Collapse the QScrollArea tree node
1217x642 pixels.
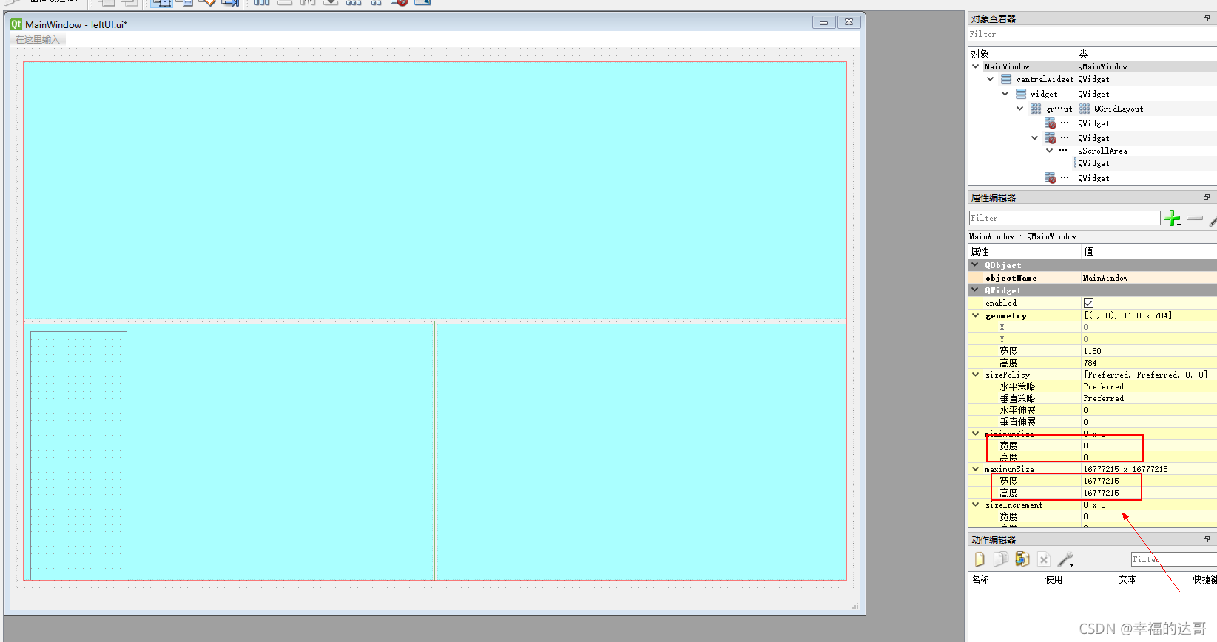[1050, 151]
